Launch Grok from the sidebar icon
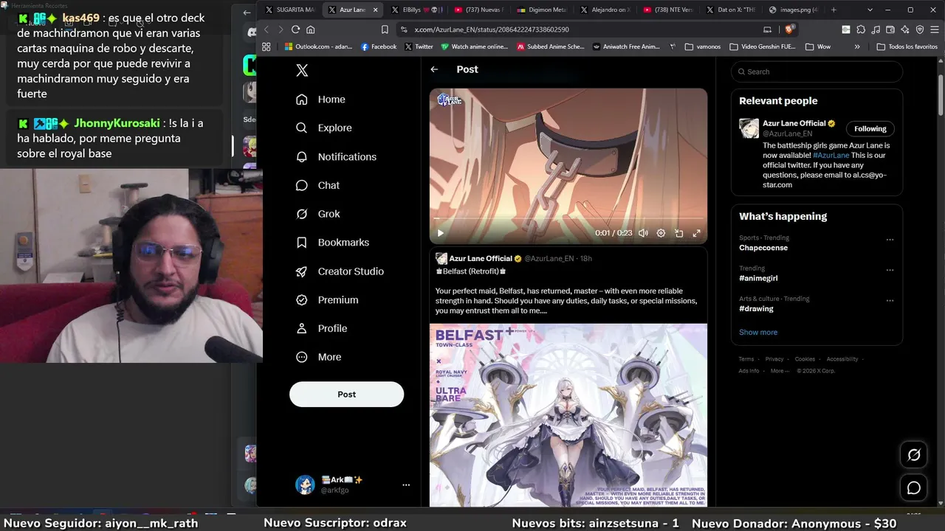Viewport: 945px width, 531px height. 301,214
